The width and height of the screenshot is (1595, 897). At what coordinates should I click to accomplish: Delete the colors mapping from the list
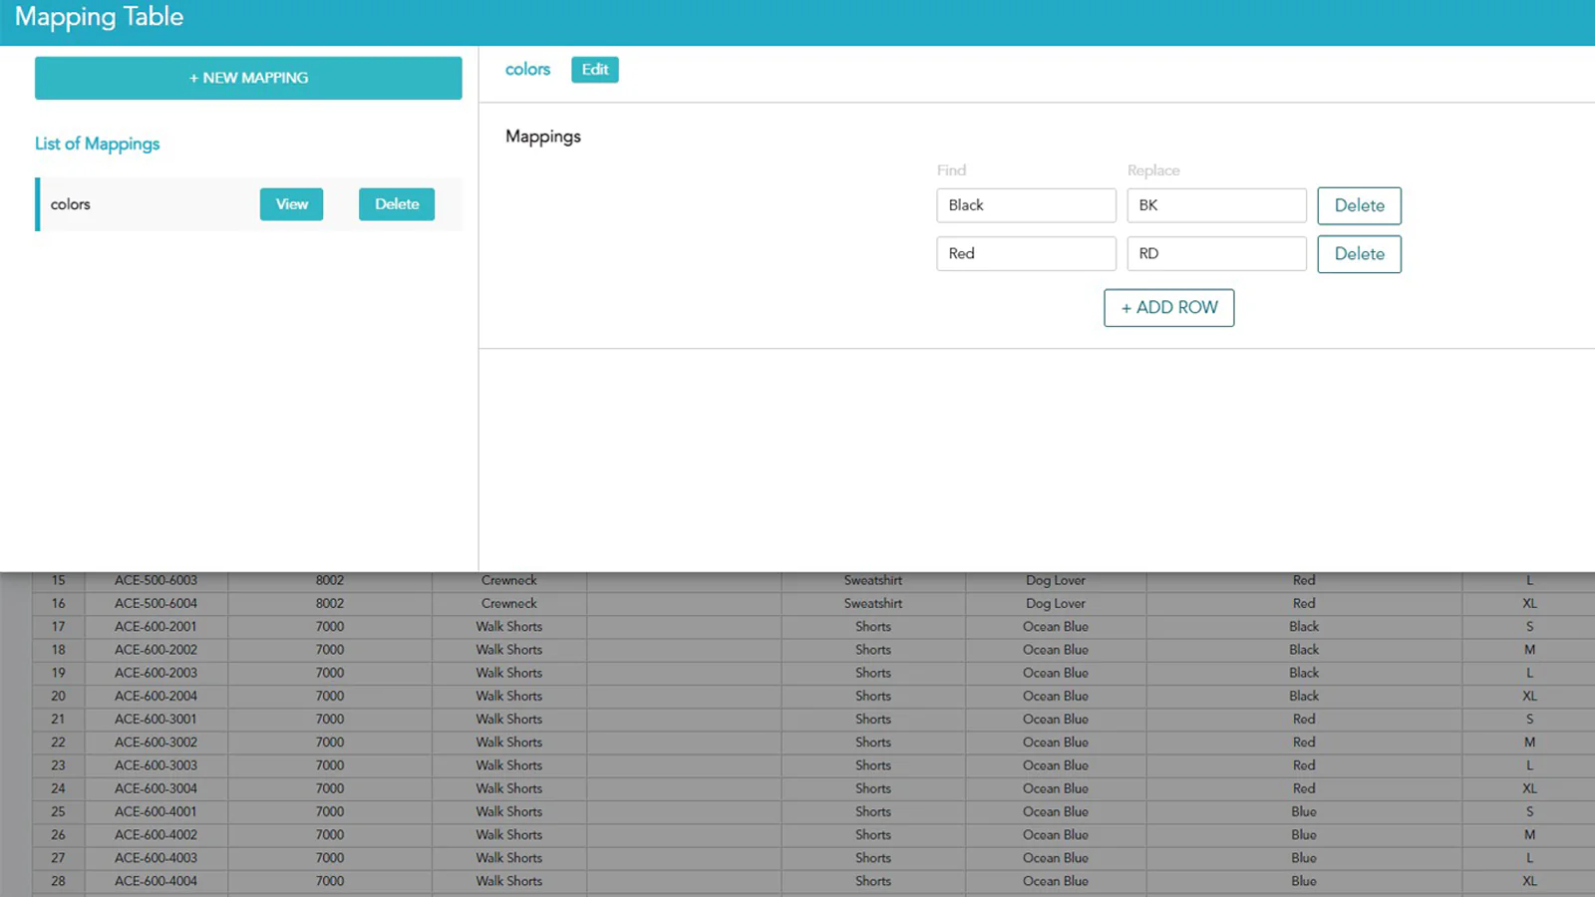coord(396,204)
